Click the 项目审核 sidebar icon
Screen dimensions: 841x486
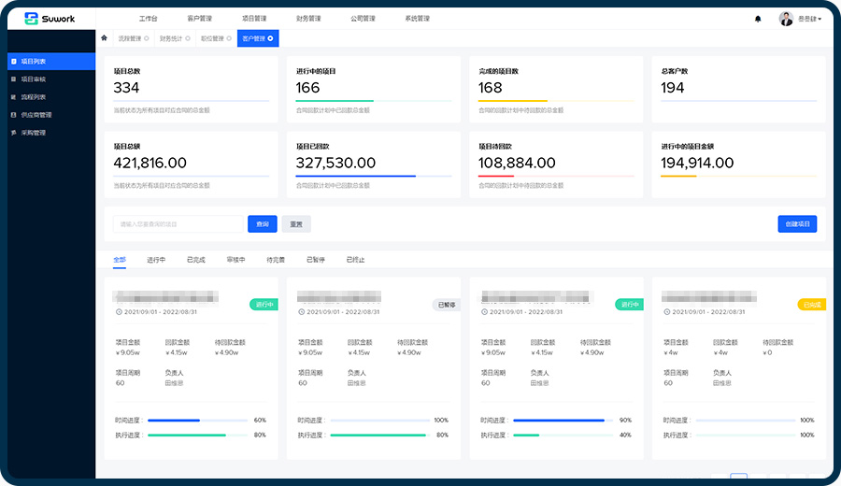coord(13,79)
